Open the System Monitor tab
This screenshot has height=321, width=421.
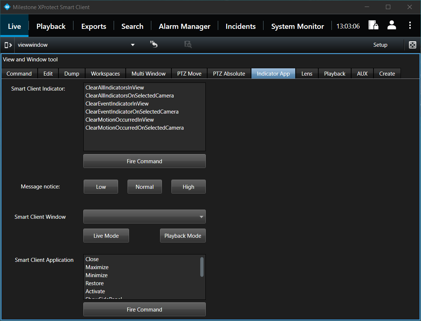click(x=297, y=26)
